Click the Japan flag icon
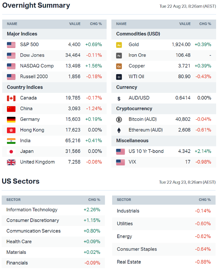The width and height of the screenshot is (218, 269). 11,151
